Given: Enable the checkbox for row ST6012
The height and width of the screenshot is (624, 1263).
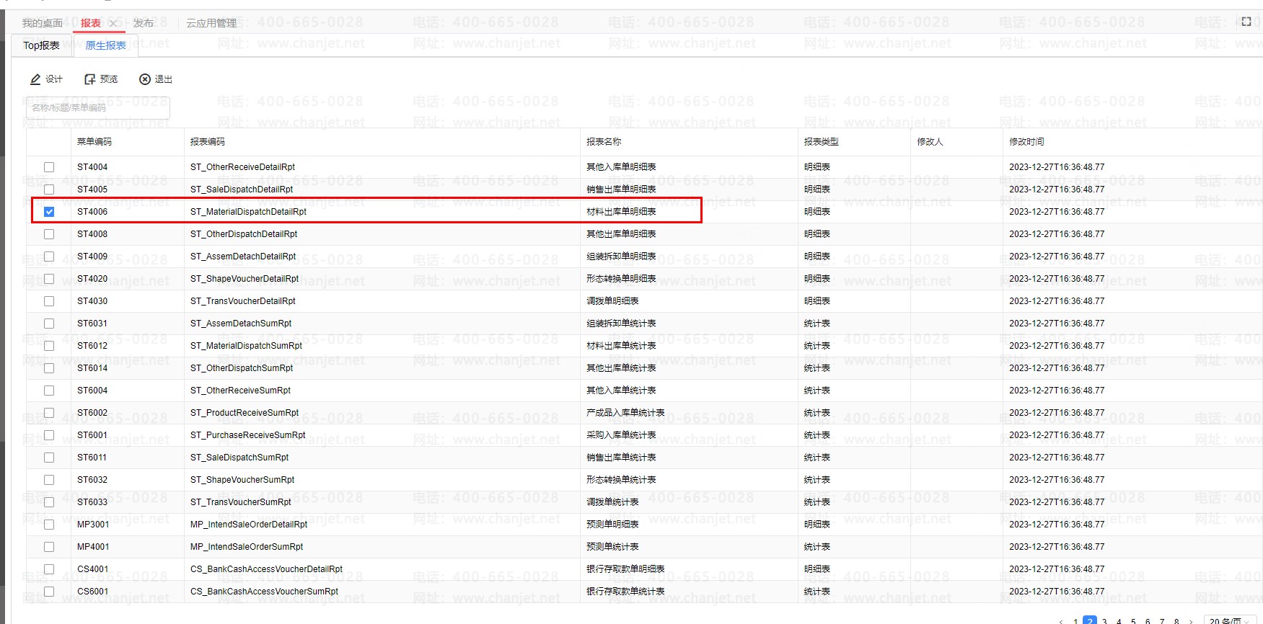Looking at the screenshot, I should pos(49,346).
